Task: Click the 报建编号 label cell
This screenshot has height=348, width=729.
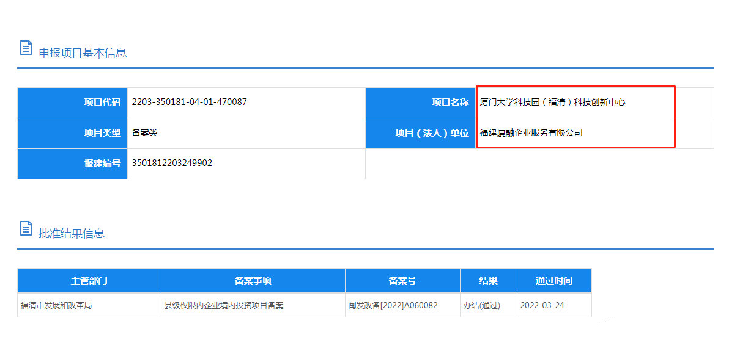Action: click(73, 164)
